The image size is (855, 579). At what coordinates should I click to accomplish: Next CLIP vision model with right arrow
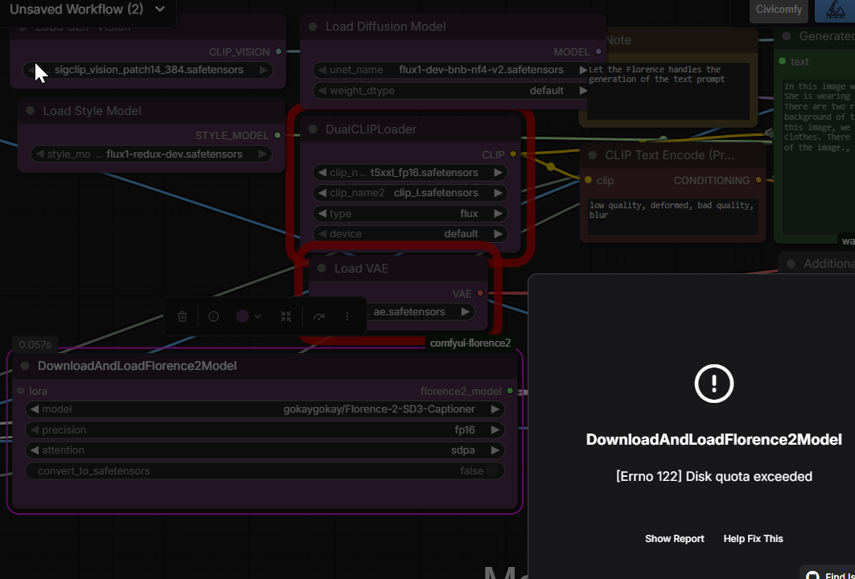263,70
